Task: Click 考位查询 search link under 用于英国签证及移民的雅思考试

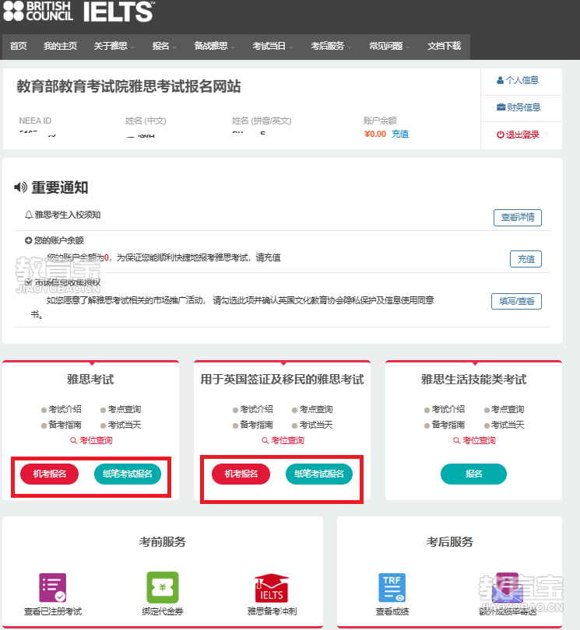Action: point(283,440)
